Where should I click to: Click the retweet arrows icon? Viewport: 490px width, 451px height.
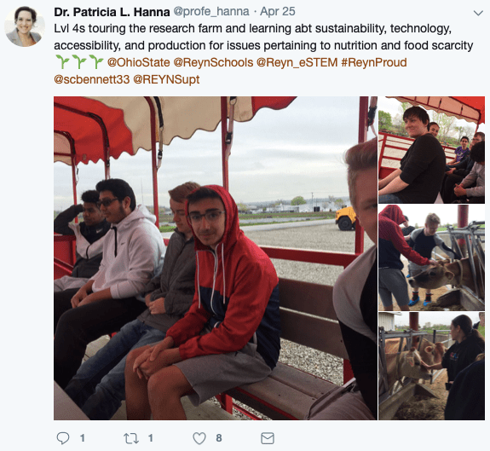tap(131, 438)
